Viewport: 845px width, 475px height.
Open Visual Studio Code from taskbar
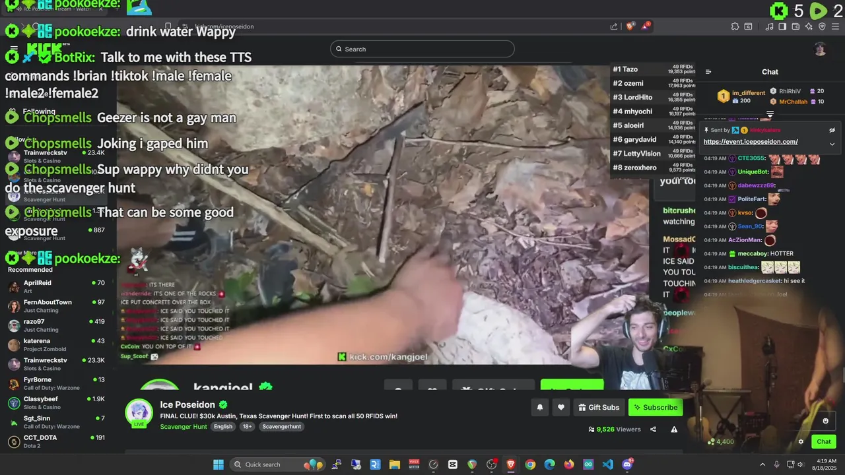pos(608,464)
